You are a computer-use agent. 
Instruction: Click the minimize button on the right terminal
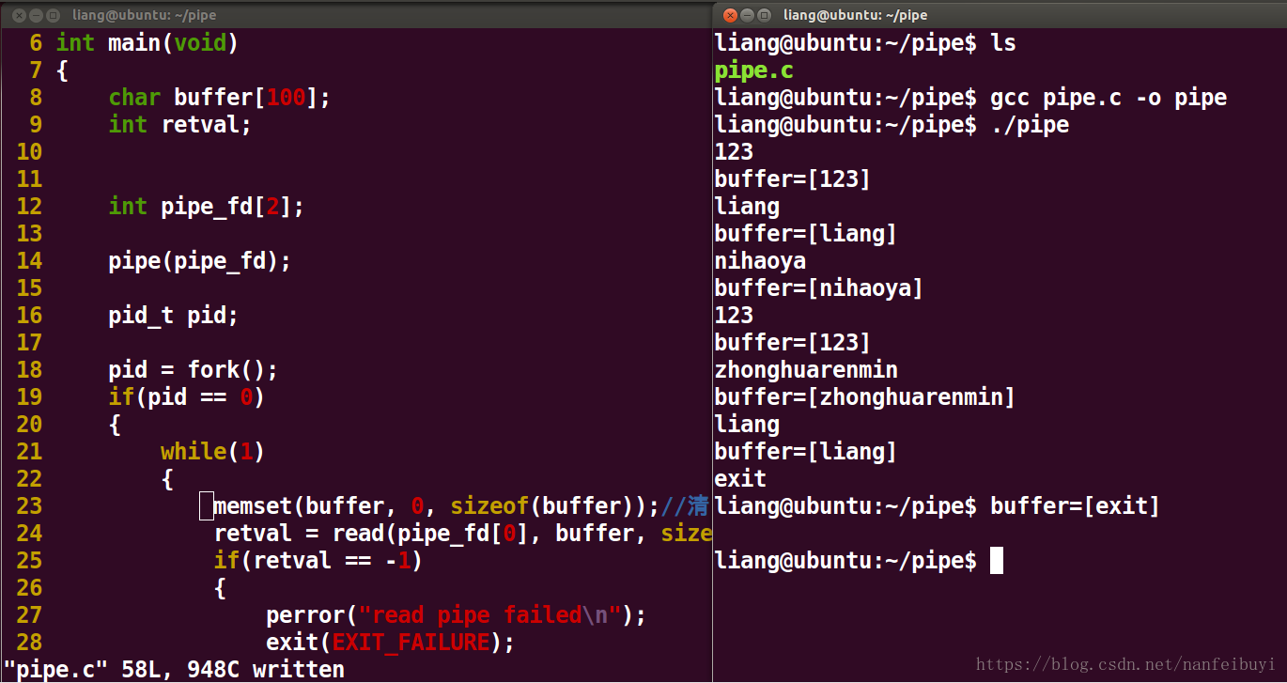click(748, 15)
